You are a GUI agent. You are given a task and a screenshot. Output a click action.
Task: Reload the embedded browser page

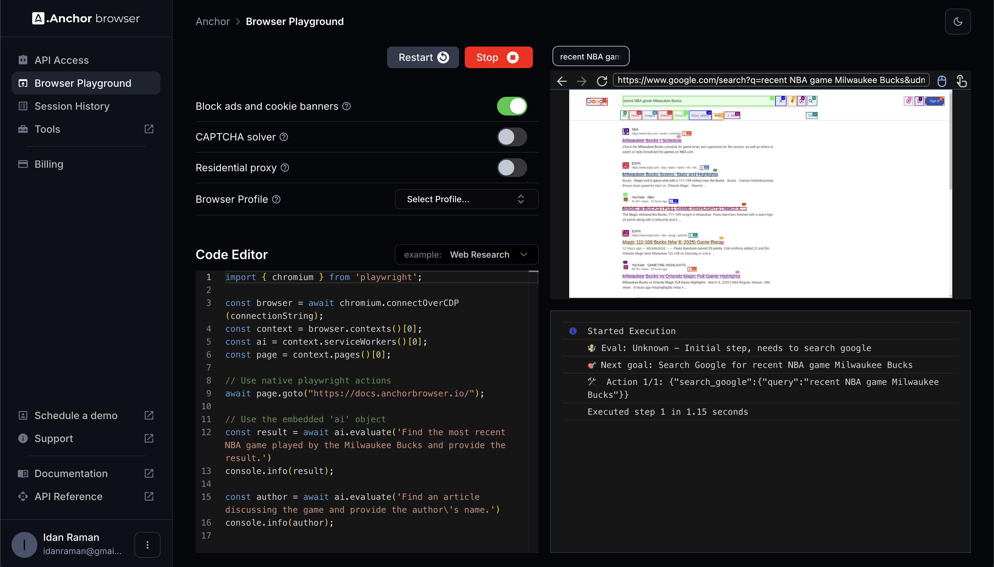[602, 81]
